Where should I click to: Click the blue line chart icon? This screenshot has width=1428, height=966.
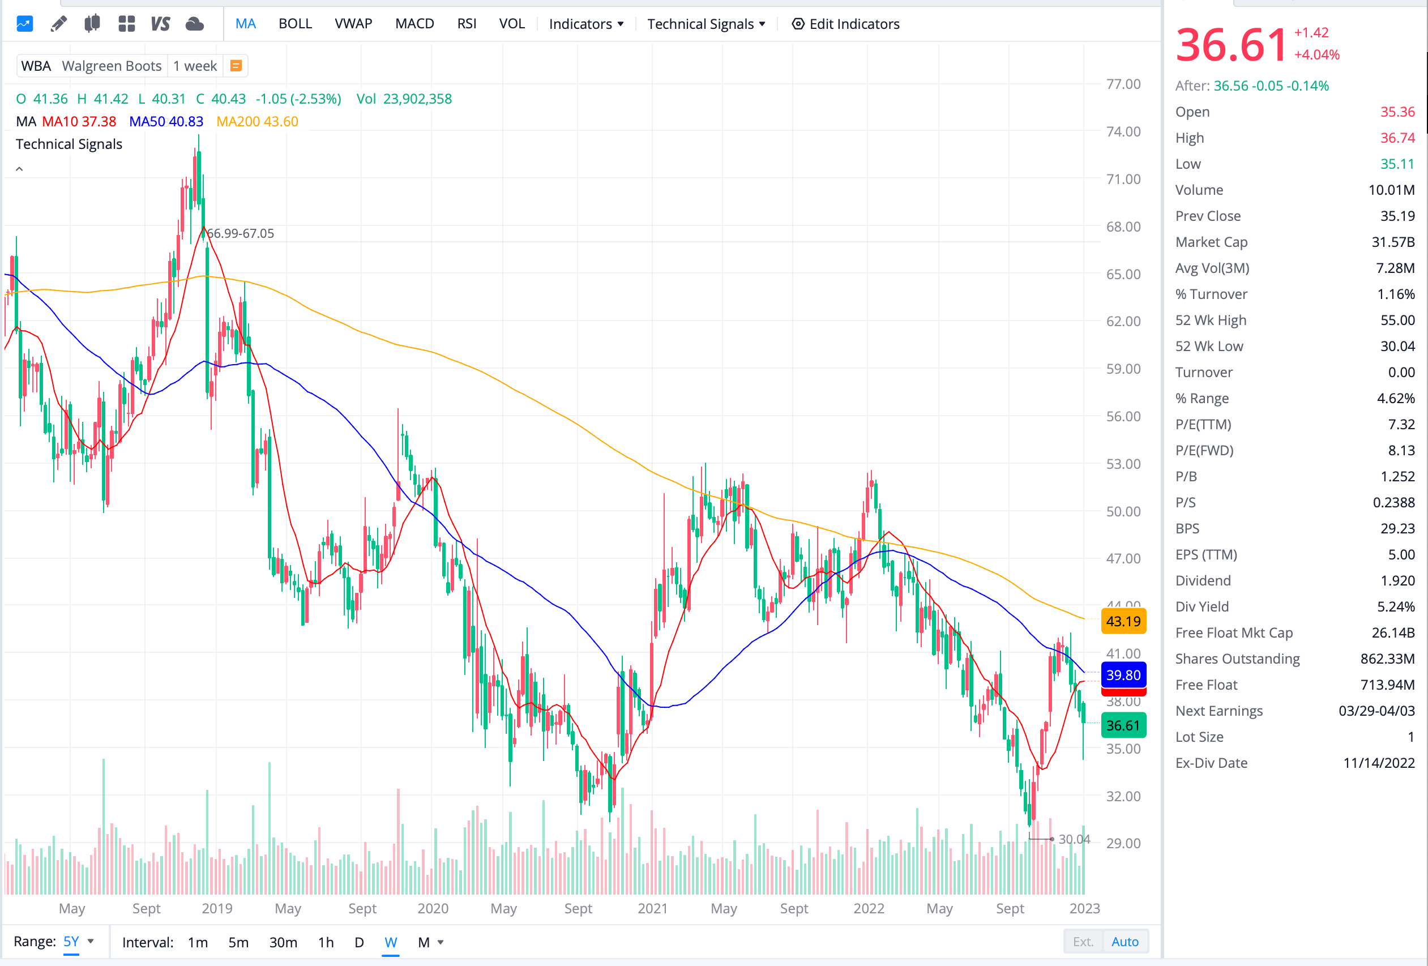tap(24, 24)
